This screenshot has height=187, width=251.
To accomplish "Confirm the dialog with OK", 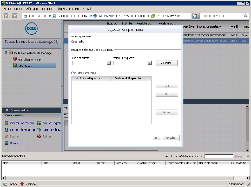I will pyautogui.click(x=157, y=138).
